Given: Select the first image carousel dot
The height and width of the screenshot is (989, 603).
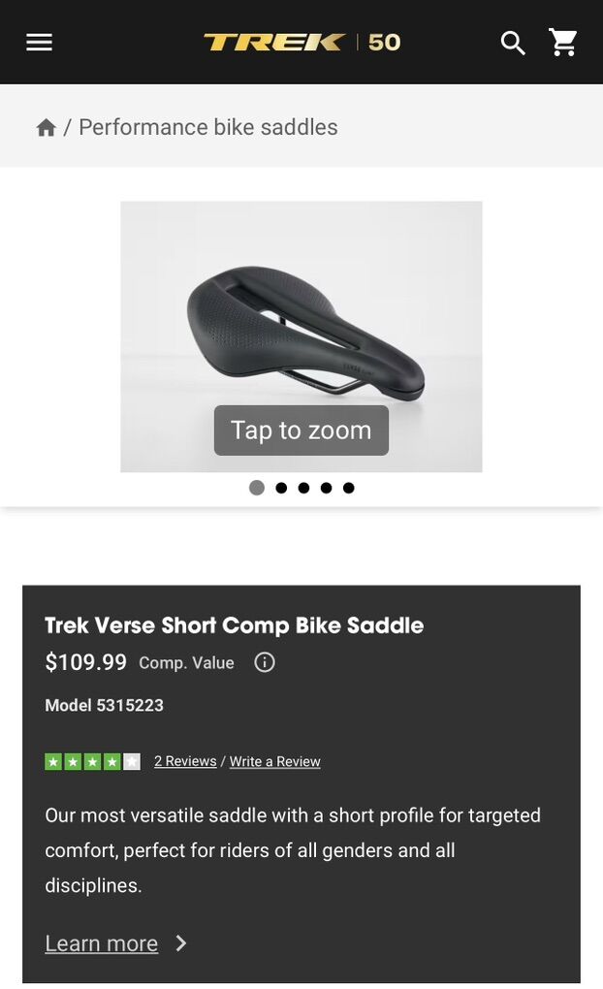Looking at the screenshot, I should [257, 488].
